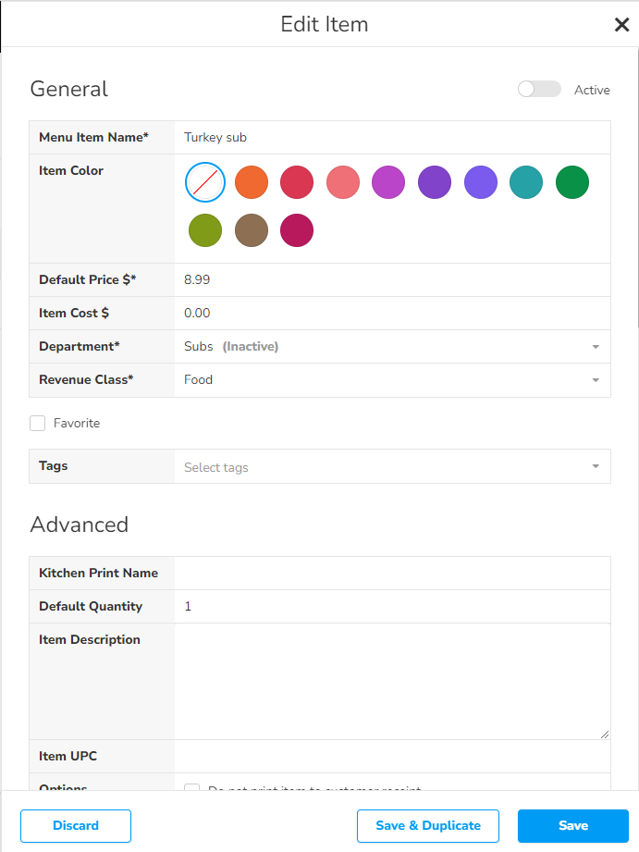Click the Discard button

pyautogui.click(x=76, y=826)
